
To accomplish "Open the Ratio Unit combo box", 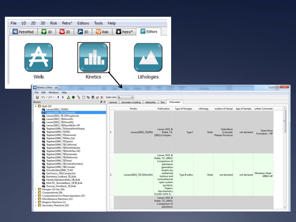I will click(x=125, y=97).
